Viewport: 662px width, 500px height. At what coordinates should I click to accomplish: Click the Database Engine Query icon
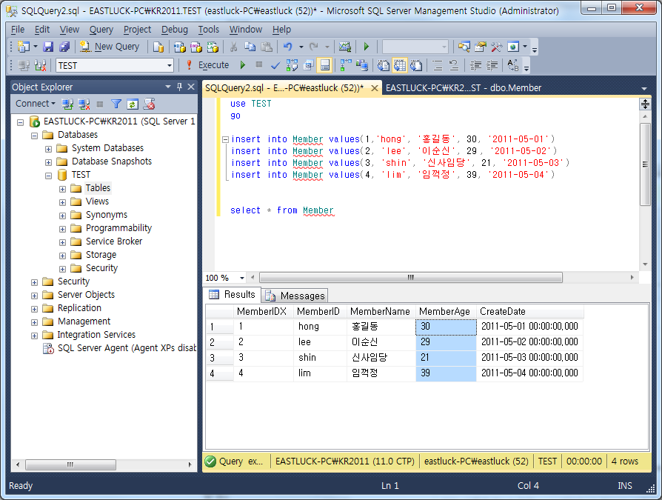(x=158, y=47)
